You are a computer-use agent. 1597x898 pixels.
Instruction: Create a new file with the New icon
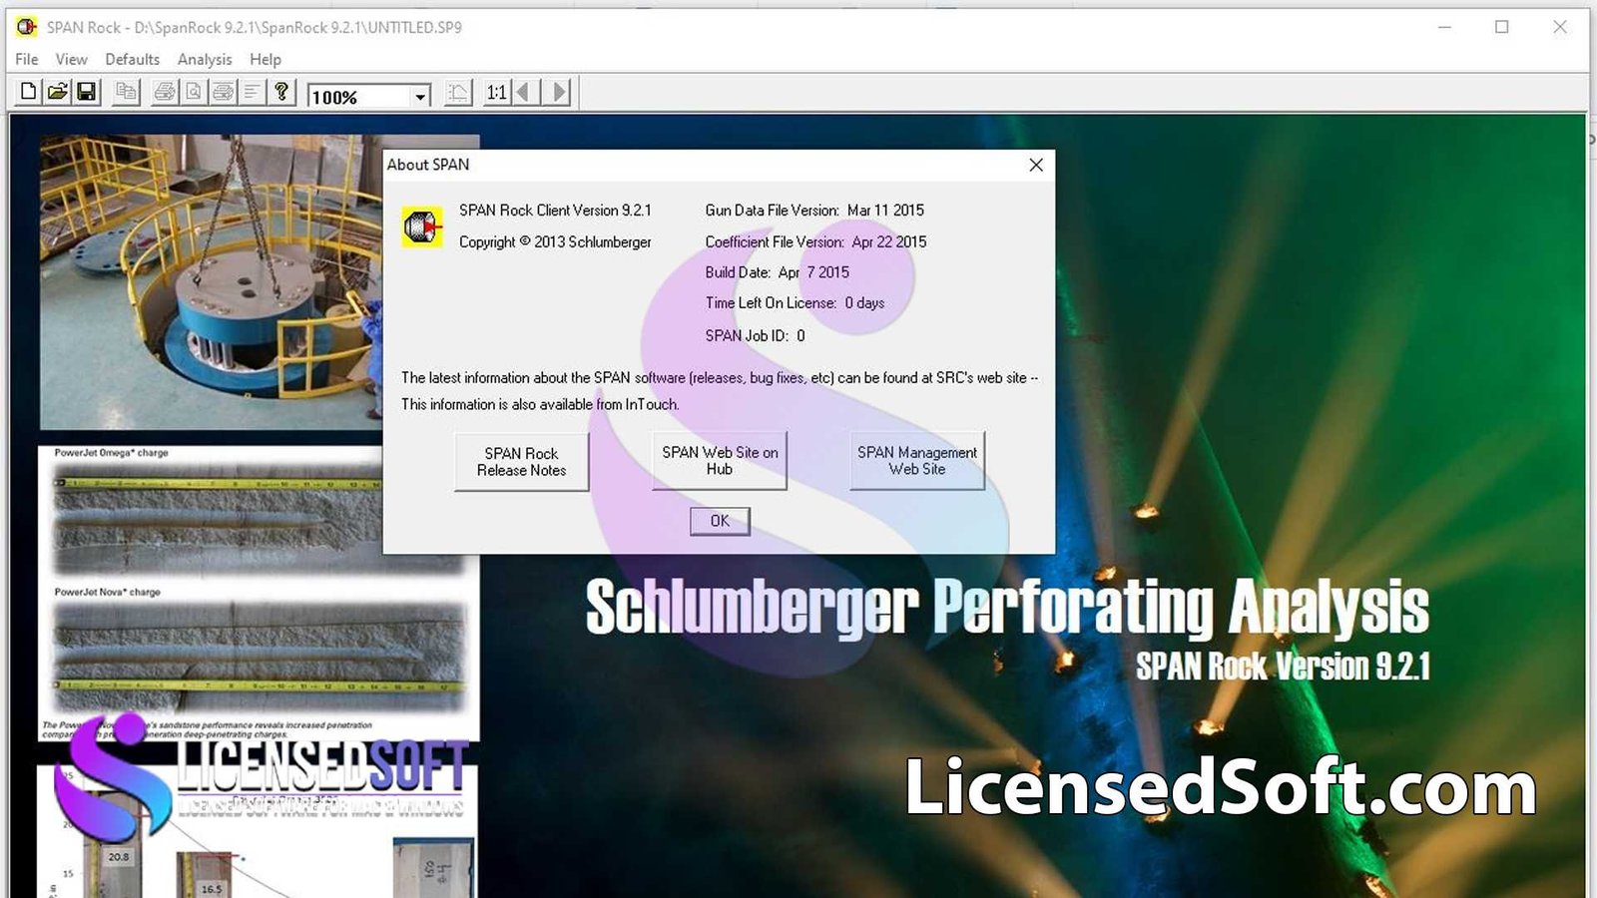point(28,93)
